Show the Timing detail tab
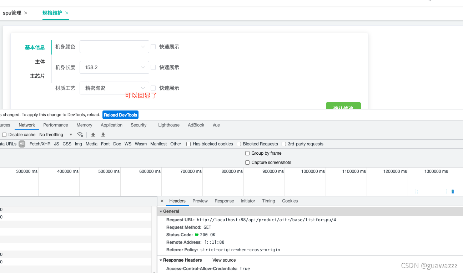 click(x=268, y=201)
